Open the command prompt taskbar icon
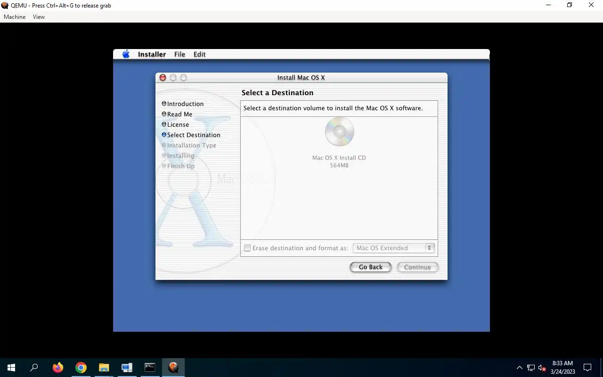This screenshot has height=377, width=603. [x=150, y=368]
